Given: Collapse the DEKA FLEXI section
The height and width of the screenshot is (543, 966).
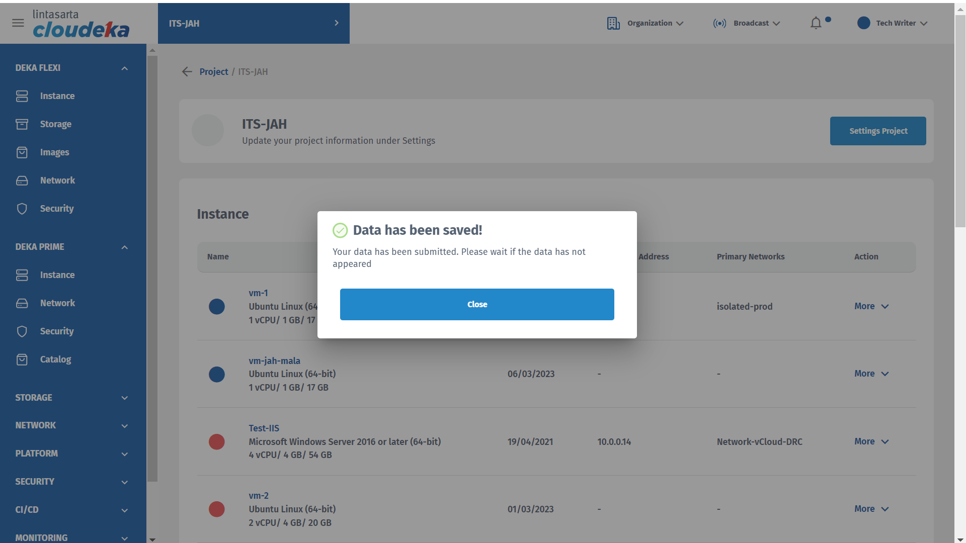Looking at the screenshot, I should [x=124, y=68].
